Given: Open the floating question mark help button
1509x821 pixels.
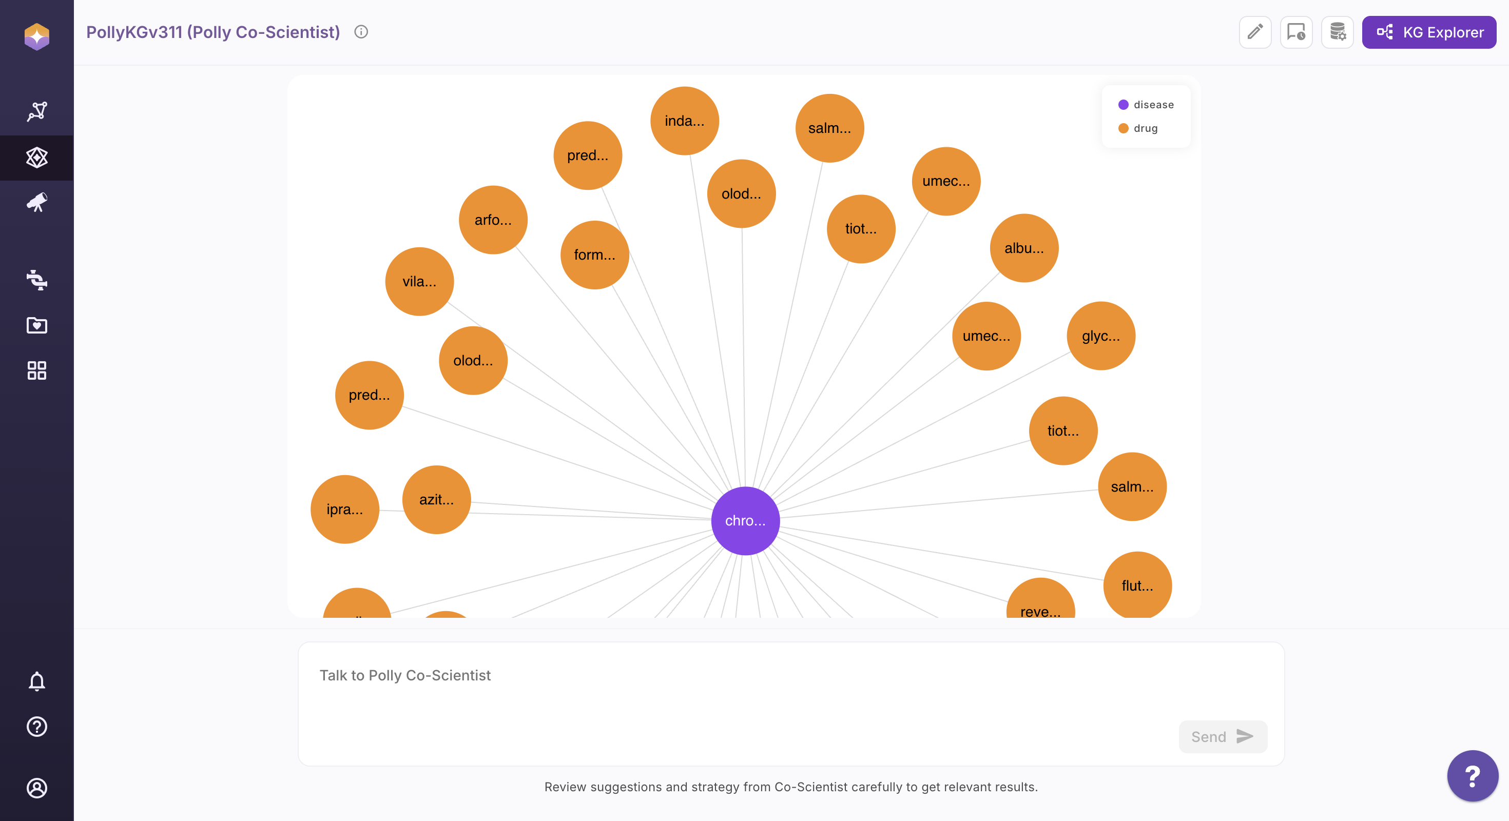Looking at the screenshot, I should pyautogui.click(x=1472, y=776).
